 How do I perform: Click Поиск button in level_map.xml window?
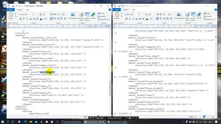click(207, 13)
